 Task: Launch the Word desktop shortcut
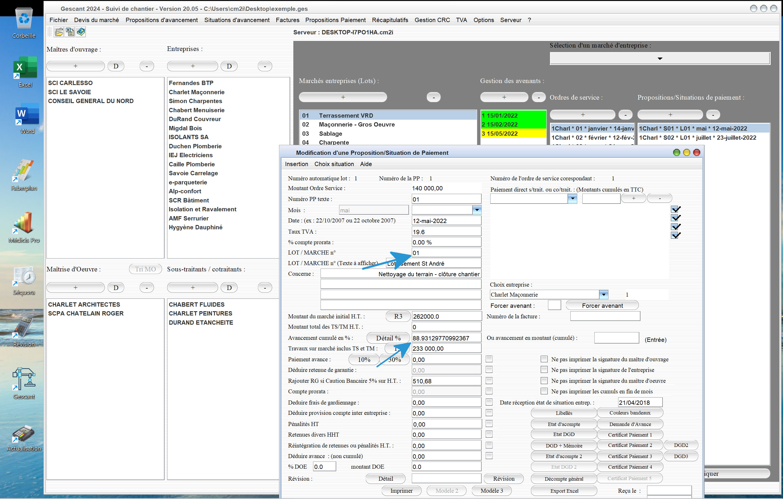coord(27,119)
